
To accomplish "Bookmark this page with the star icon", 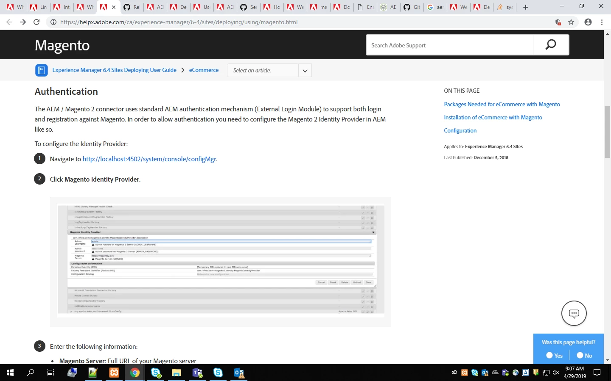I will point(571,22).
